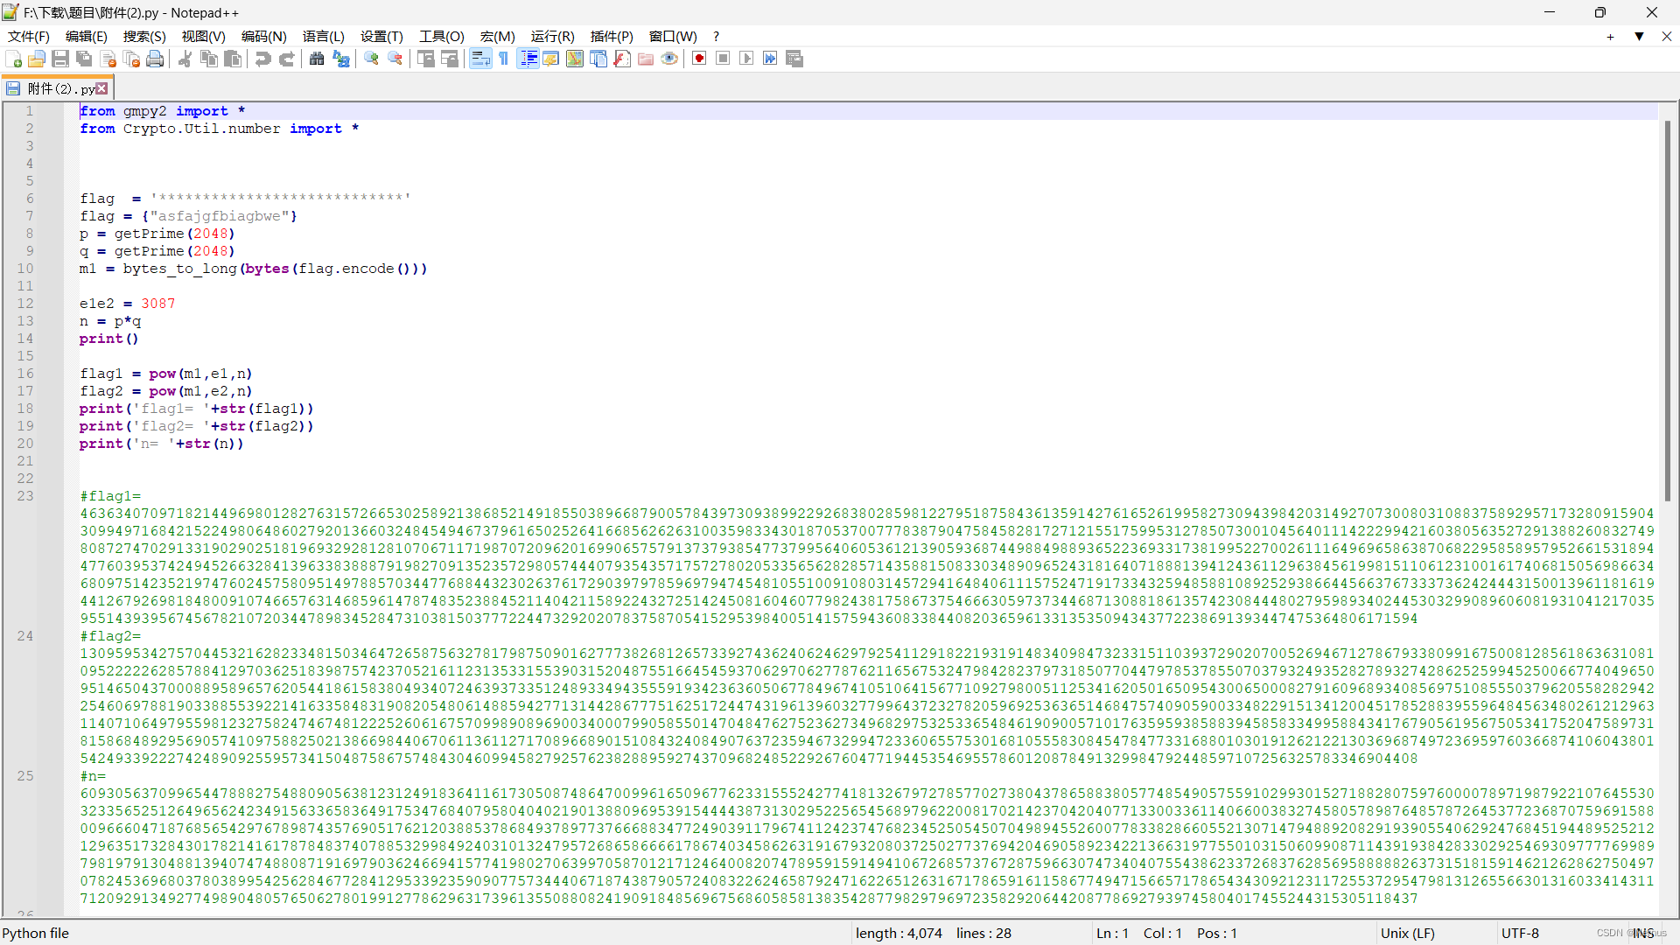Close the 附件(2).py tab with red X

coord(102,88)
